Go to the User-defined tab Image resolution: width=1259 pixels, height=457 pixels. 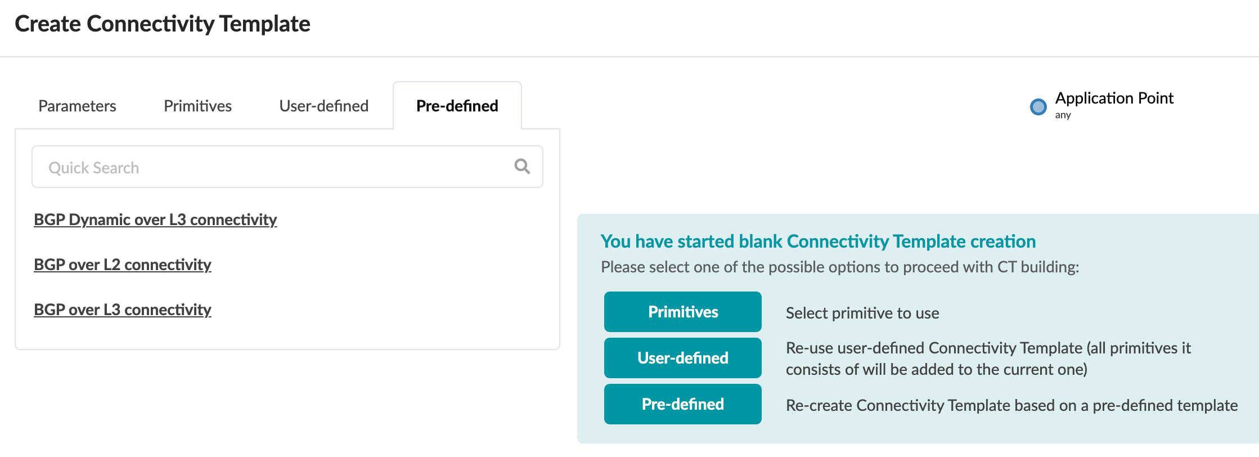coord(323,106)
